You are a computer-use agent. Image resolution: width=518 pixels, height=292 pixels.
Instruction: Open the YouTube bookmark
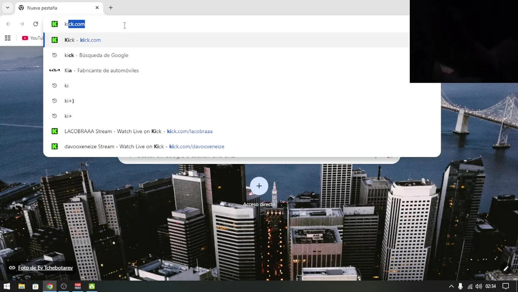click(32, 38)
